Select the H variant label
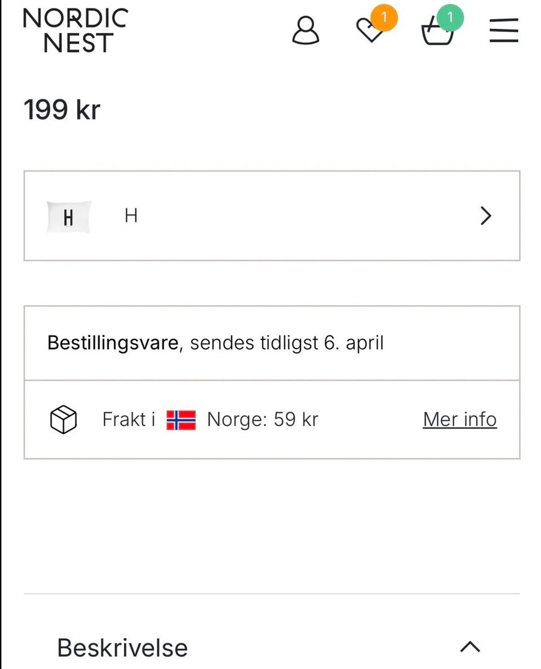Screen dimensions: 541x669 tap(131, 215)
